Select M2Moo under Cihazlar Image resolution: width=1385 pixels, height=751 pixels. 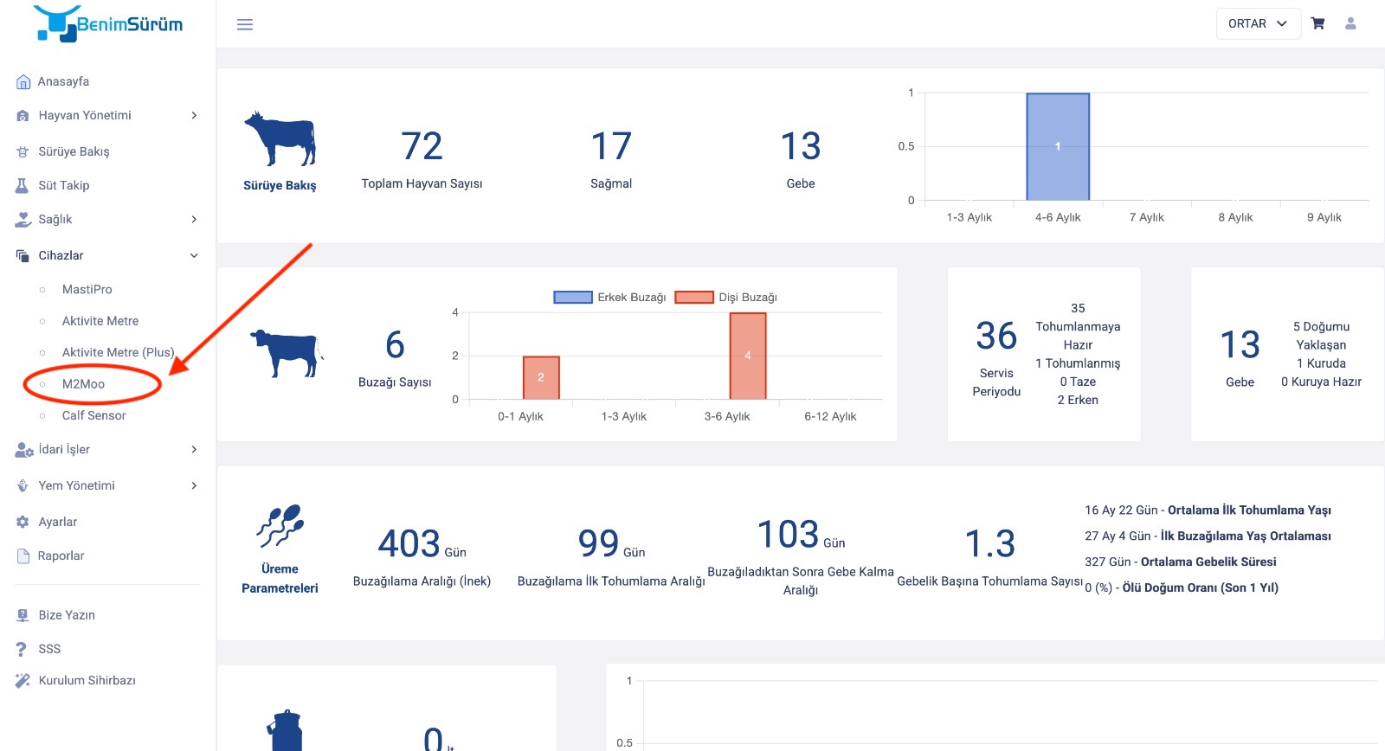coord(83,384)
